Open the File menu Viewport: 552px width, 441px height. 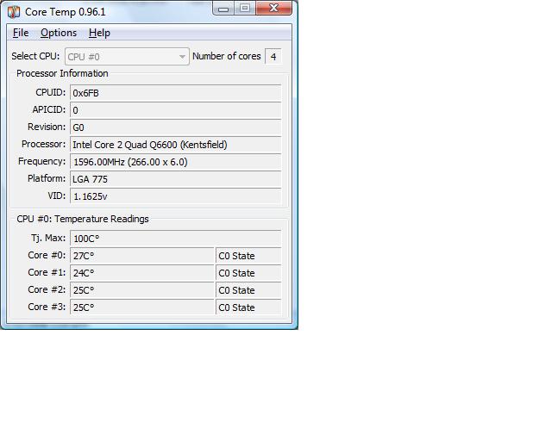pyautogui.click(x=21, y=33)
